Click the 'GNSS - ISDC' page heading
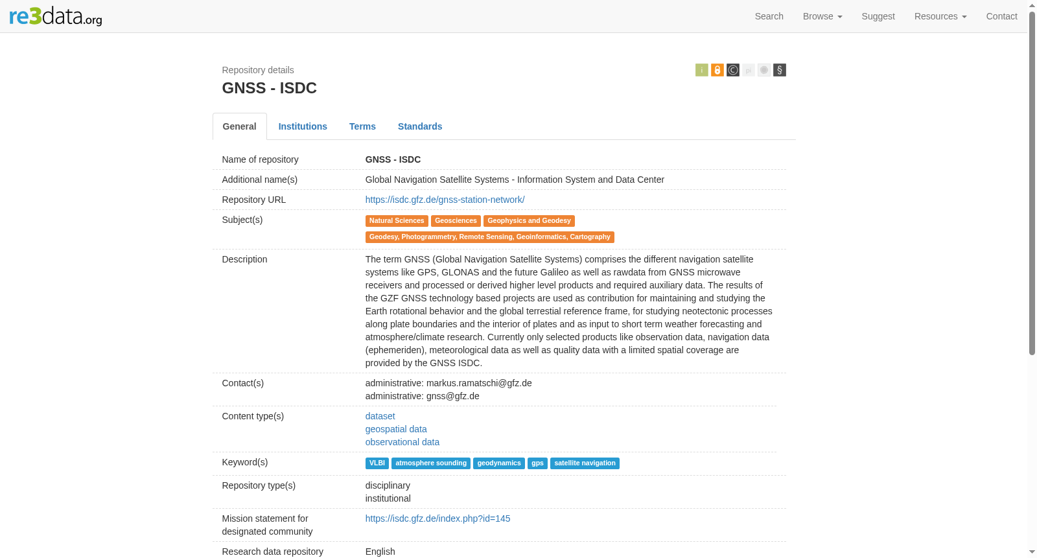The image size is (1037, 558). 270,88
